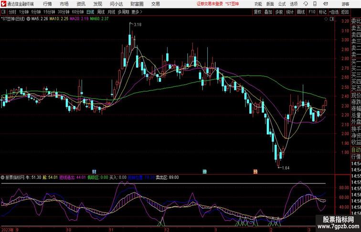The width and height of the screenshot is (361, 232).
Task: Open the 功能 menu
Action: (x=258, y=4)
